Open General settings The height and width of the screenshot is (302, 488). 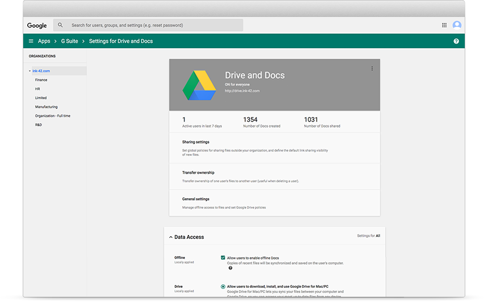[275, 203]
